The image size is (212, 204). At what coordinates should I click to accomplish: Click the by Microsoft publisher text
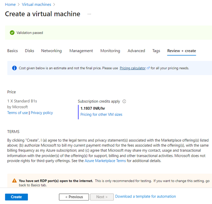pyautogui.click(x=17, y=107)
